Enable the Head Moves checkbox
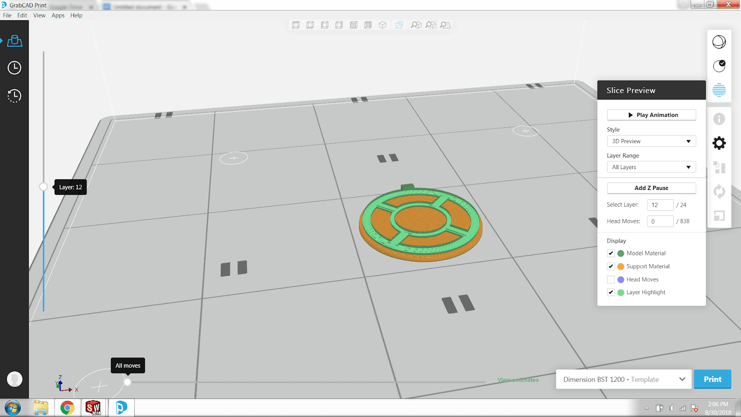This screenshot has height=417, width=741. 611,279
